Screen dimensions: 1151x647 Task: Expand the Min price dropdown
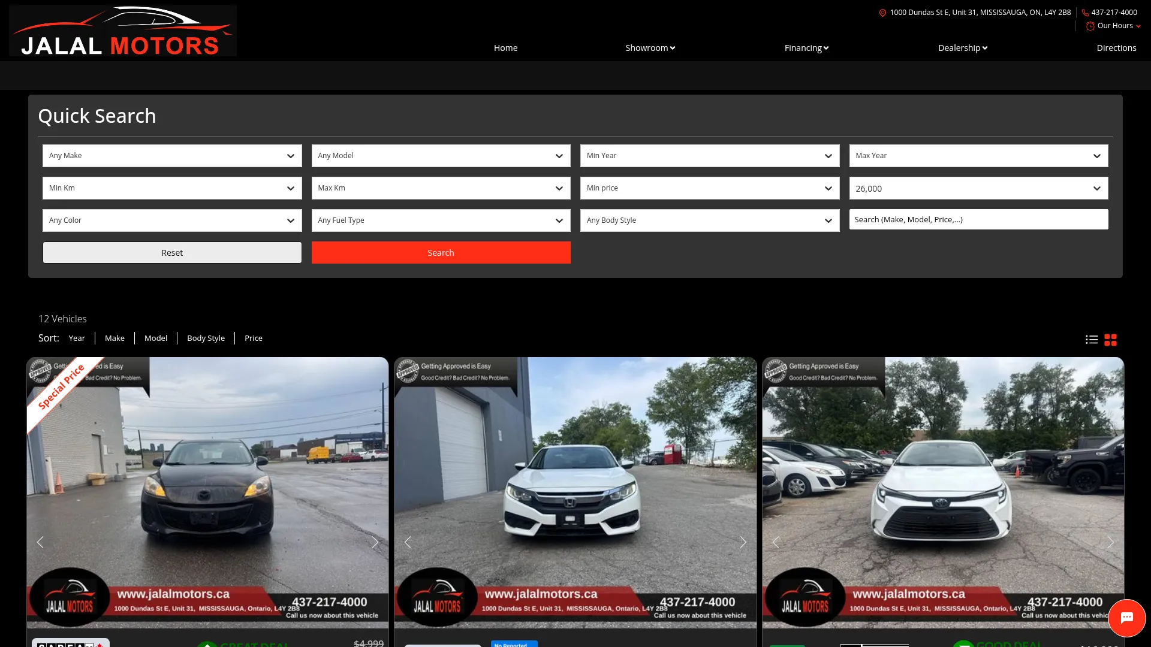(710, 188)
